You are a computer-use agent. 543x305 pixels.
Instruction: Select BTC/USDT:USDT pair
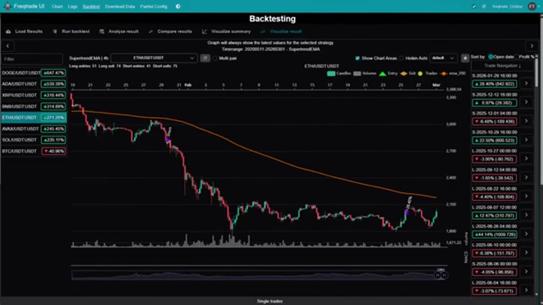pos(33,151)
